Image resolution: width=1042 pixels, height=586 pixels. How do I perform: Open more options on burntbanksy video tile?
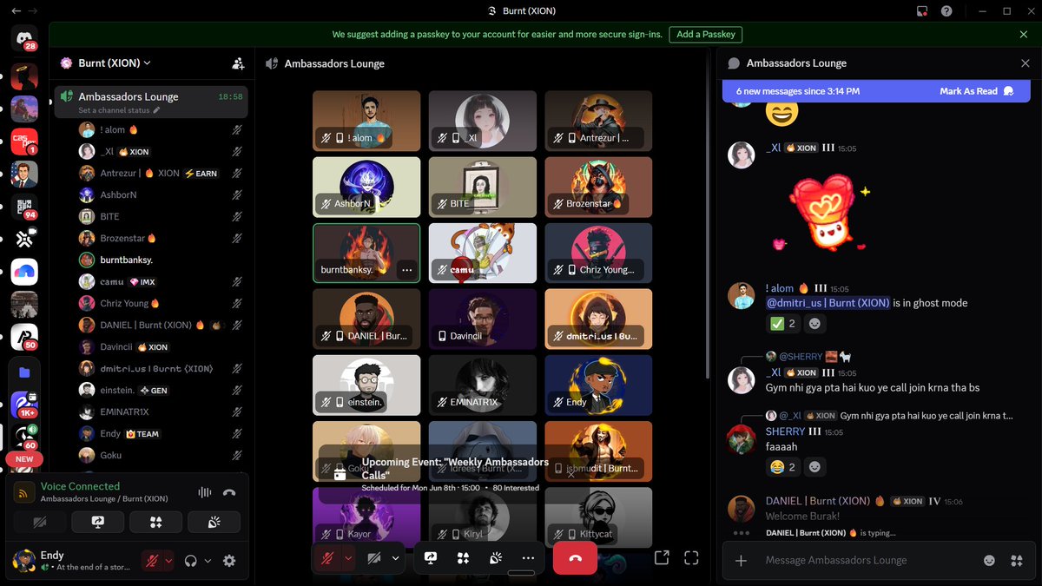point(406,270)
